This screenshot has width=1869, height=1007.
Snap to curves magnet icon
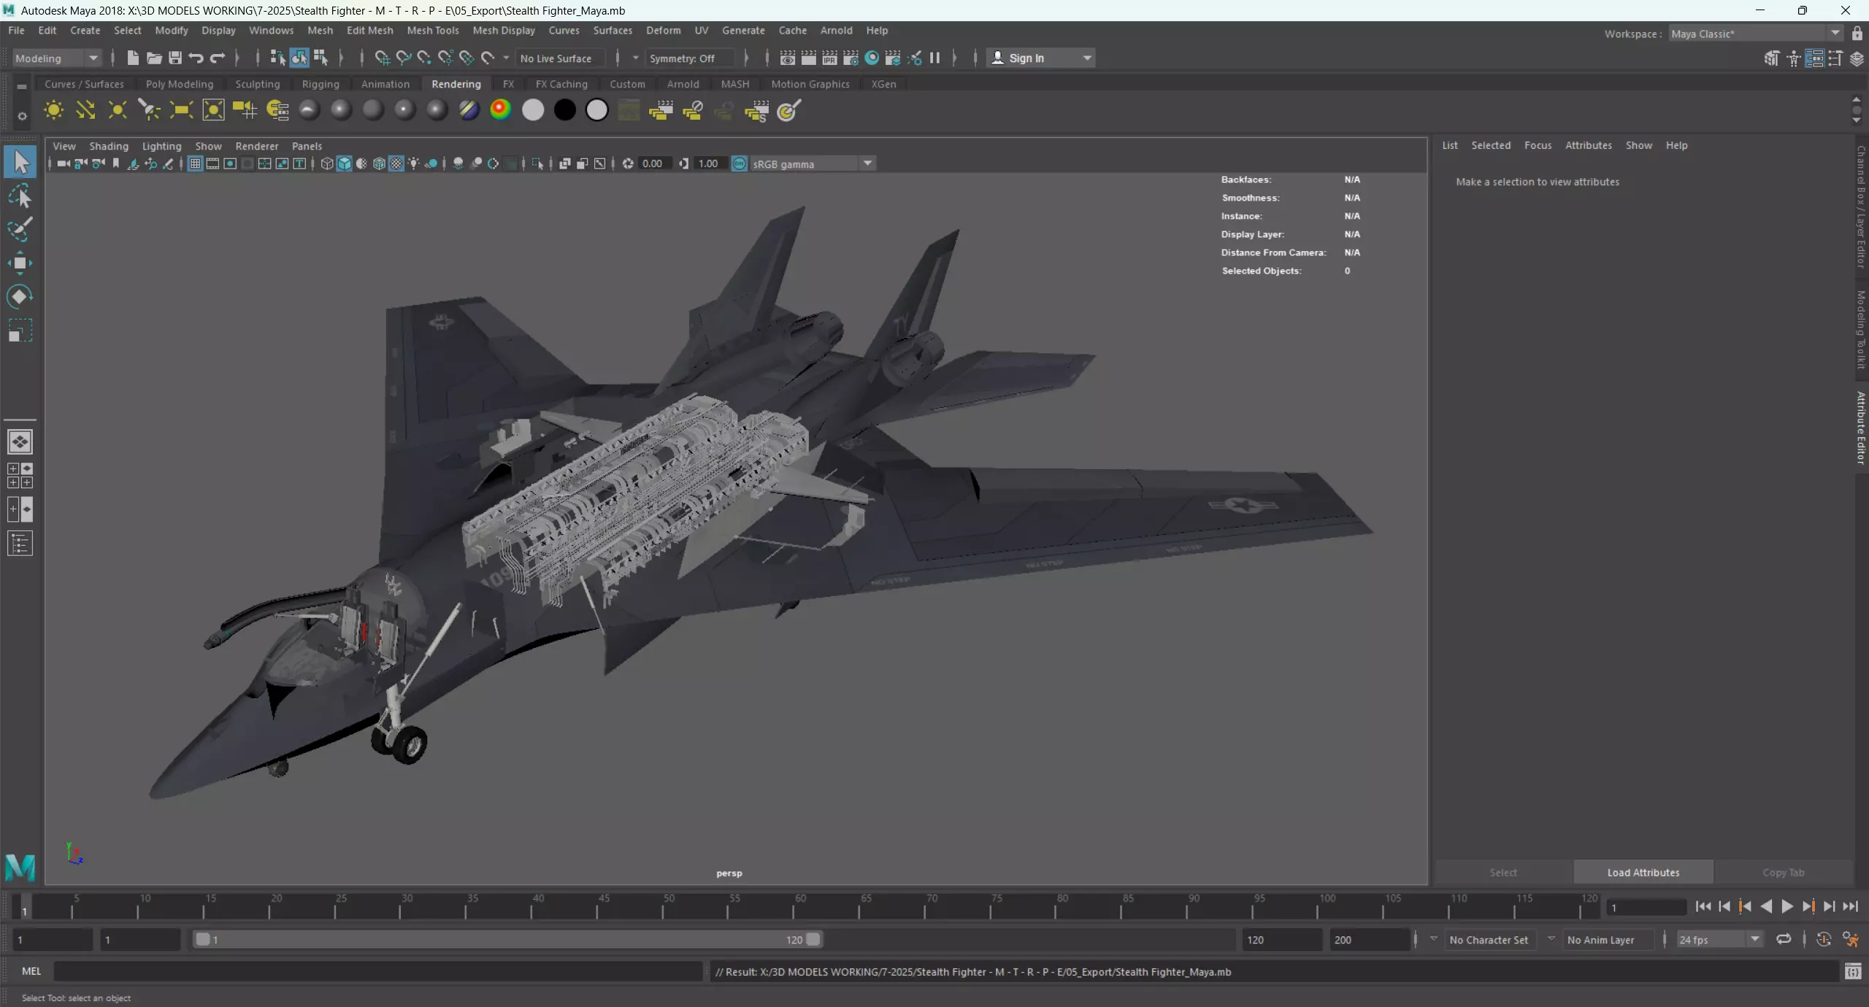(403, 58)
